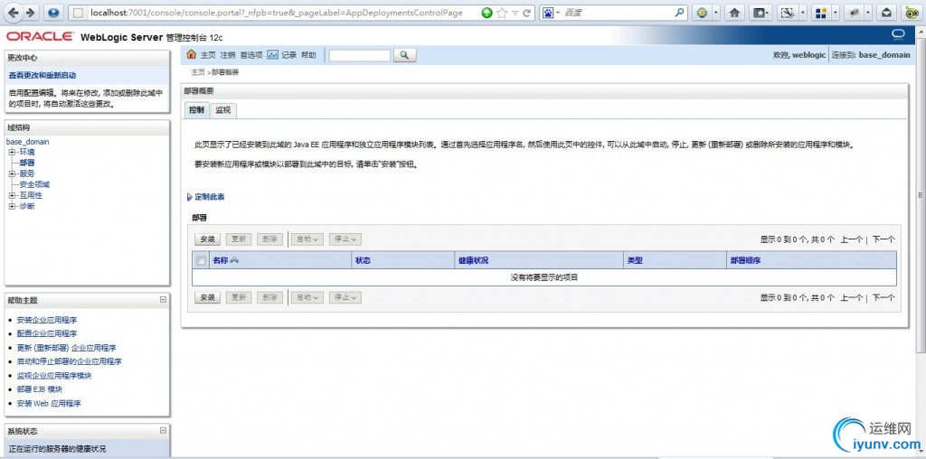Screen dimensions: 926x459
Task: Click the console search magnifier button
Action: [x=404, y=55]
